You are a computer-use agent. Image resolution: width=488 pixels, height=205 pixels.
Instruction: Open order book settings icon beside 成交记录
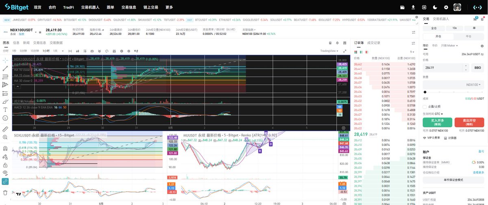(414, 43)
